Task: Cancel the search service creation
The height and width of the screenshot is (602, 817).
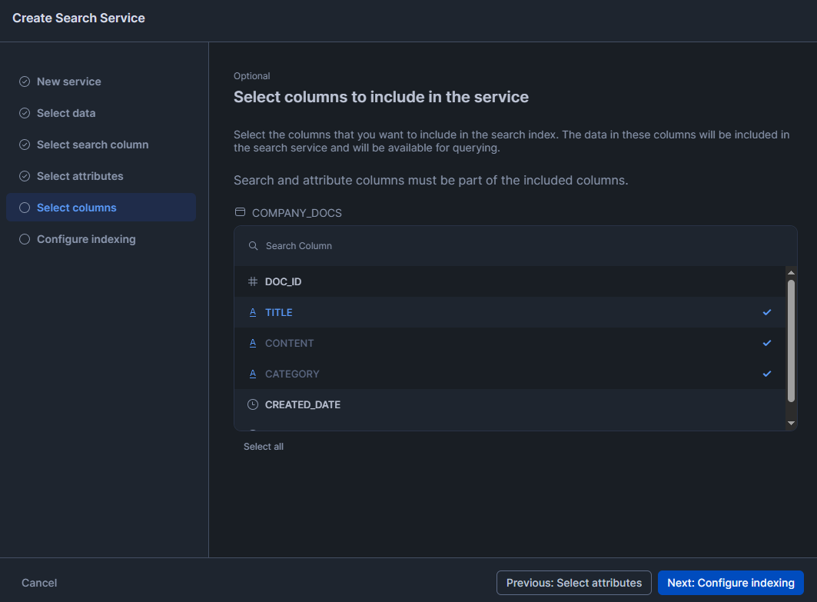Action: click(x=38, y=583)
